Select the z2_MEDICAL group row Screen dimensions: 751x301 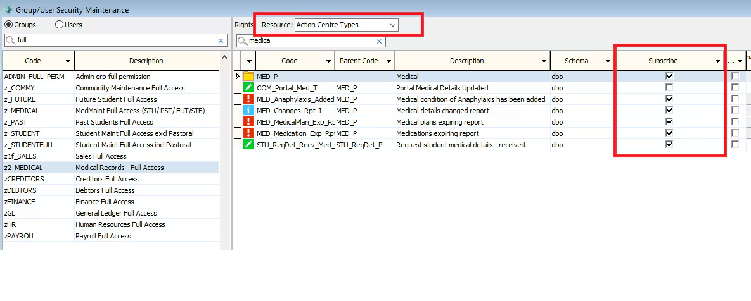point(111,167)
